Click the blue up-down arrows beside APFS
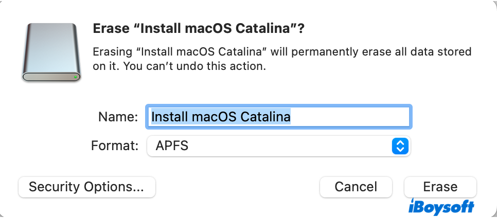497x218 pixels. (x=400, y=146)
